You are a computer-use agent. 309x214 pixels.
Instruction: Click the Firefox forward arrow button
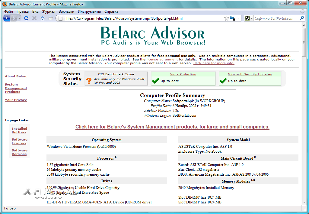14,18
